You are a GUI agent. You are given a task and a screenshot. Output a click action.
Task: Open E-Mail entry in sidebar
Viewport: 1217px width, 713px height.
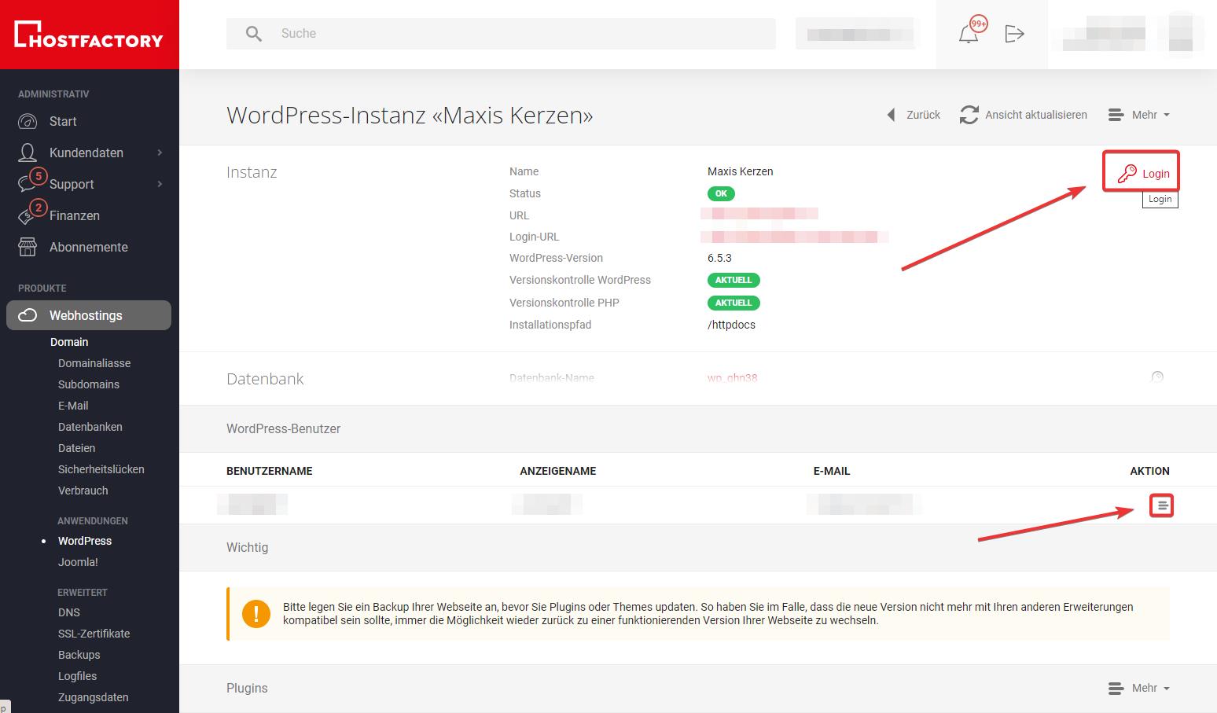[73, 406]
